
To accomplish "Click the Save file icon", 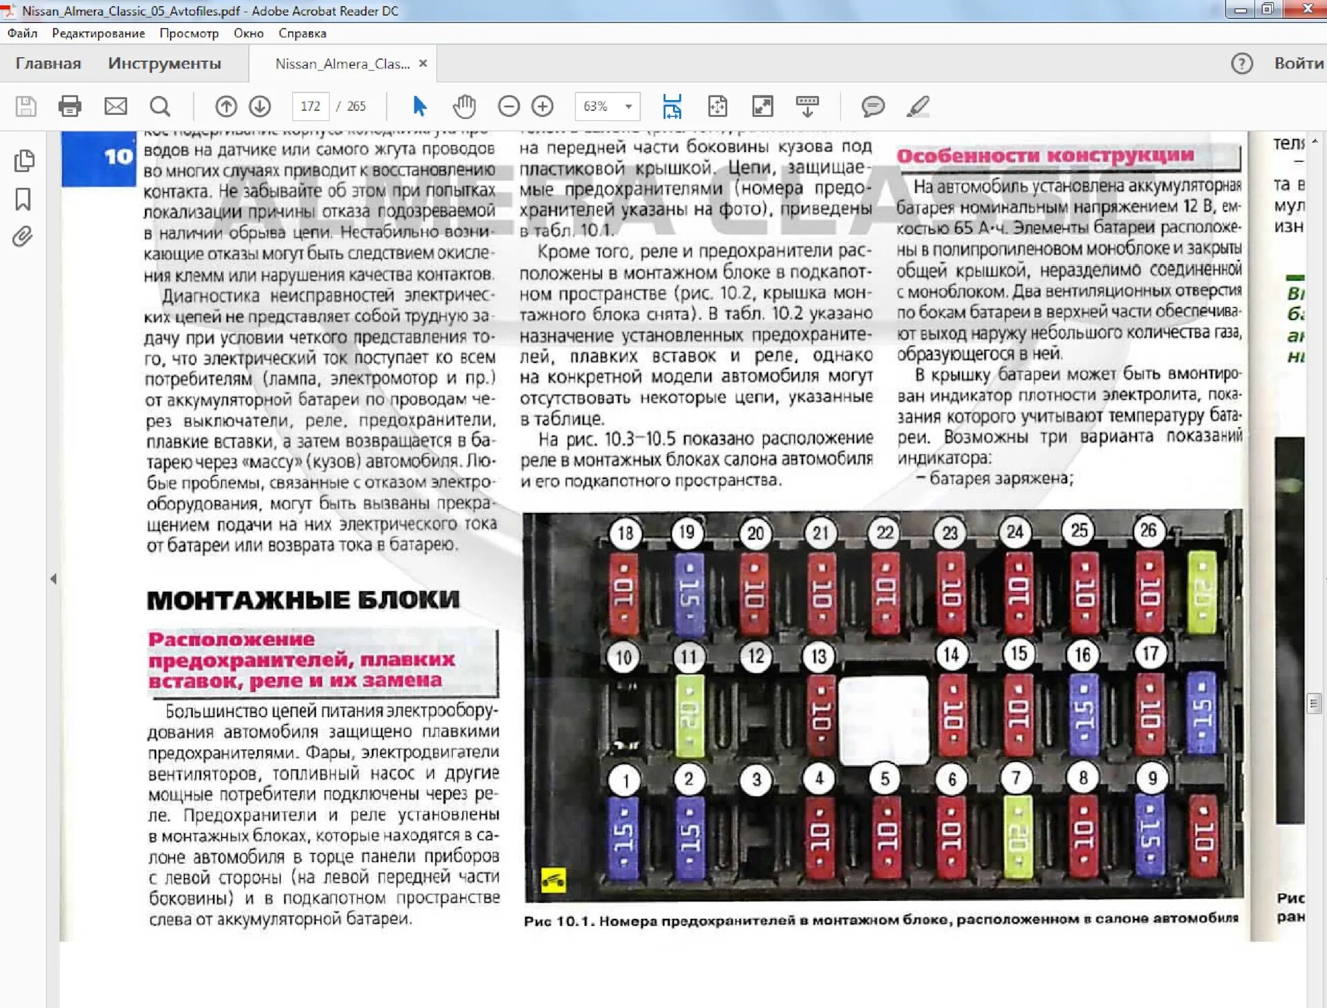I will pyautogui.click(x=26, y=106).
